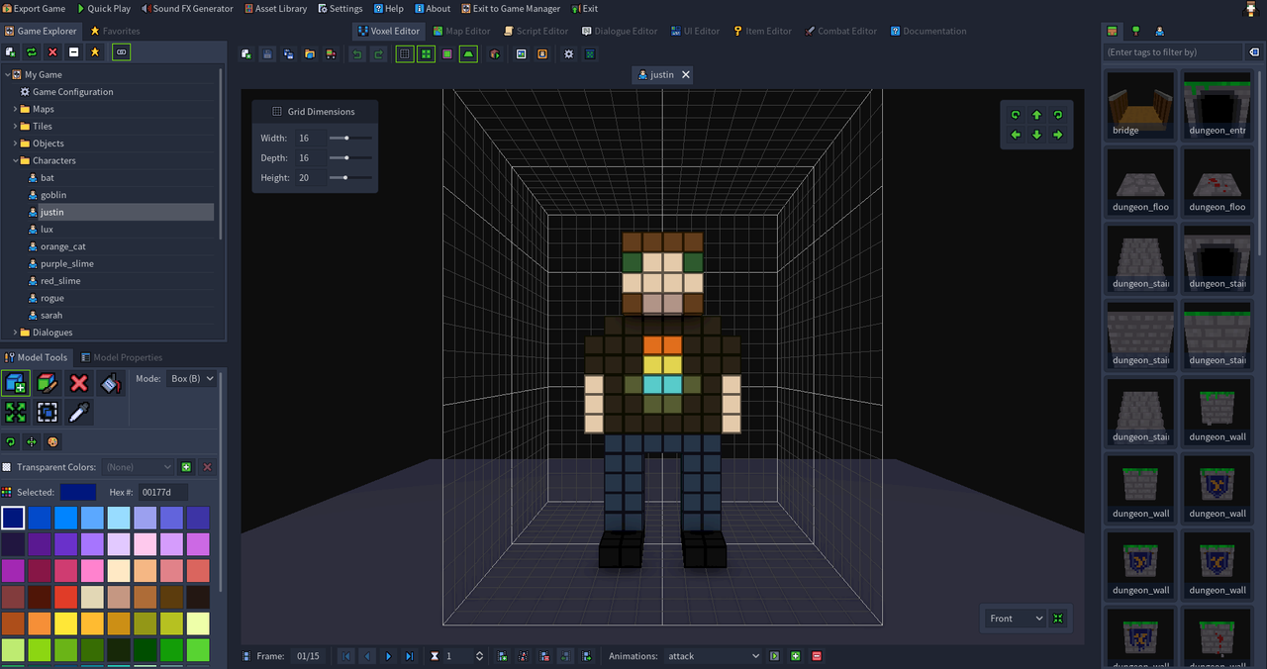
Task: Click the new model icon in voxel toolbar
Action: [246, 54]
